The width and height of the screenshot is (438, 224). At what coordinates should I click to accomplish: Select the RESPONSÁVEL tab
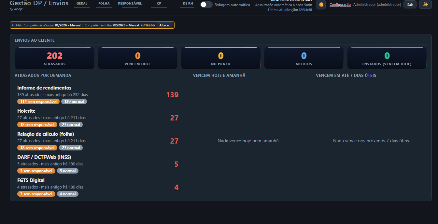130,4
